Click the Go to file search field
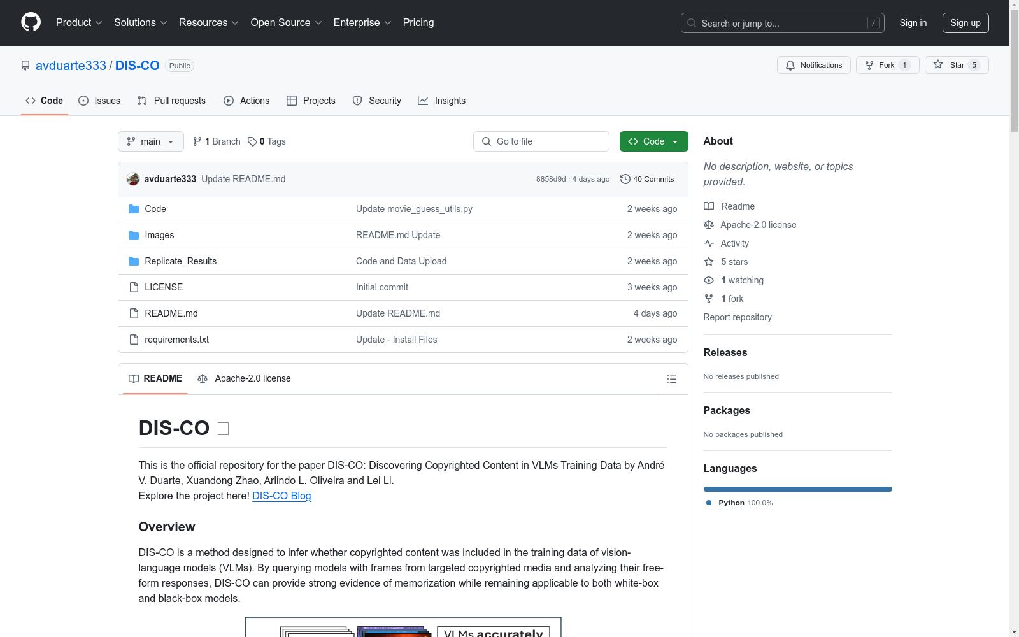Screen dimensions: 1019x637 point(541,141)
